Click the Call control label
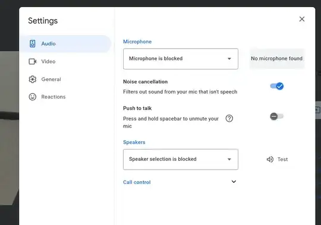This screenshot has width=321, height=225. pyautogui.click(x=137, y=182)
